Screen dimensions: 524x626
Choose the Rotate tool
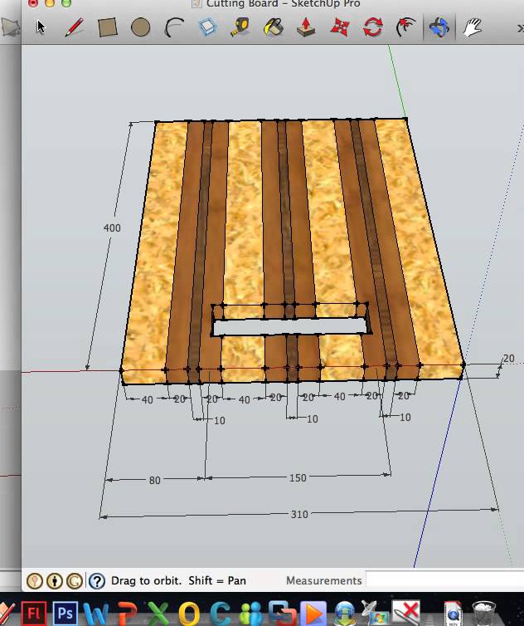[x=373, y=27]
